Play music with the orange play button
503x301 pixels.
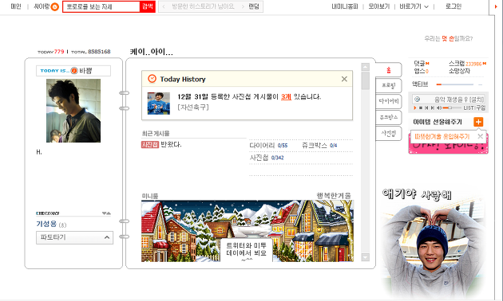pyautogui.click(x=415, y=108)
